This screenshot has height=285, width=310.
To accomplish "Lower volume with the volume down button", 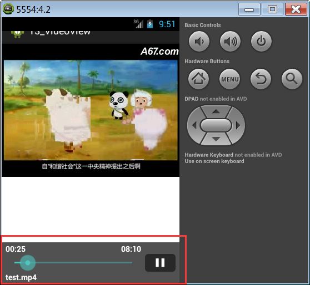I will [199, 42].
